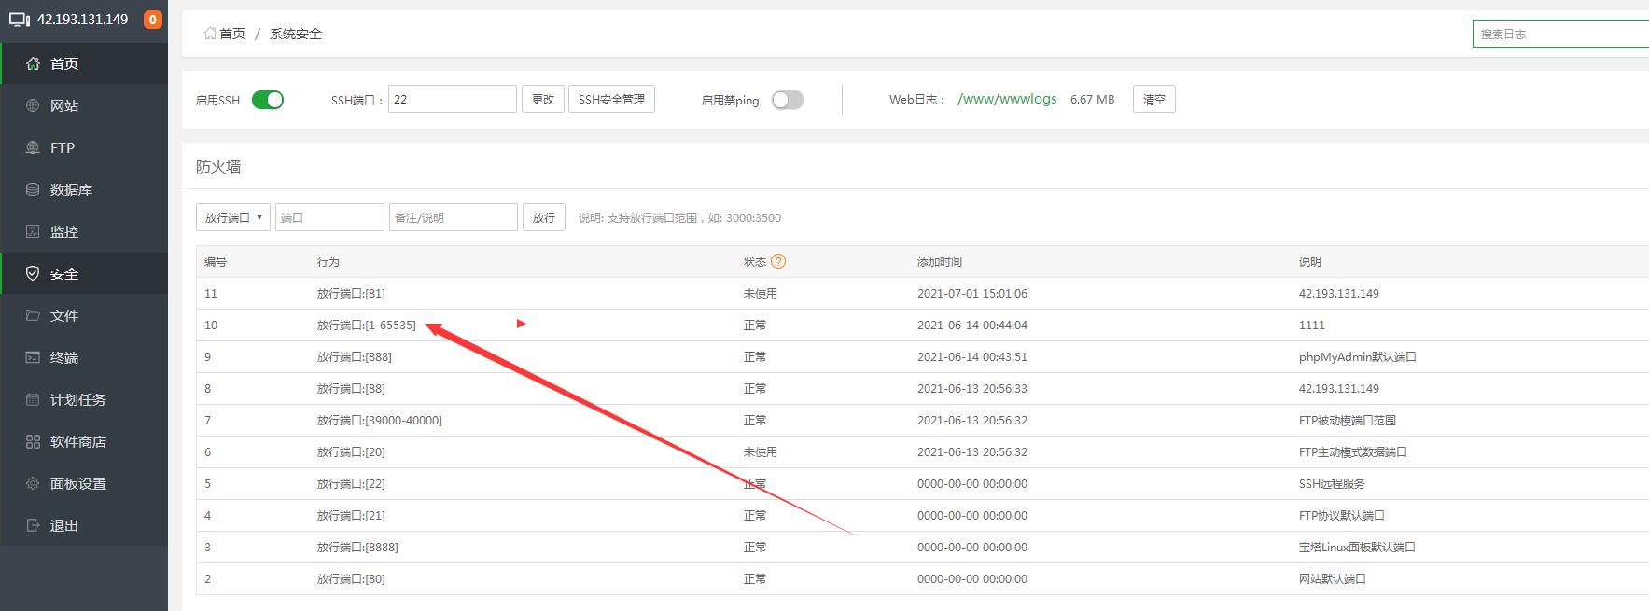The width and height of the screenshot is (1649, 611).
Task: Click the orange notification badge showing 0
Action: (152, 20)
